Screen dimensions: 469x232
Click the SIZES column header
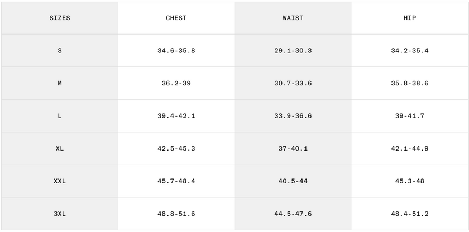(60, 18)
